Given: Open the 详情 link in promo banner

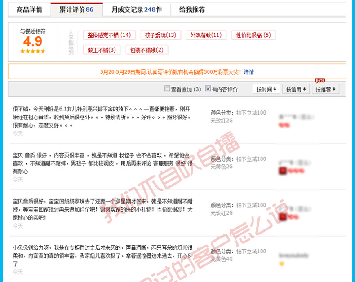Looking at the screenshot, I should (x=248, y=71).
